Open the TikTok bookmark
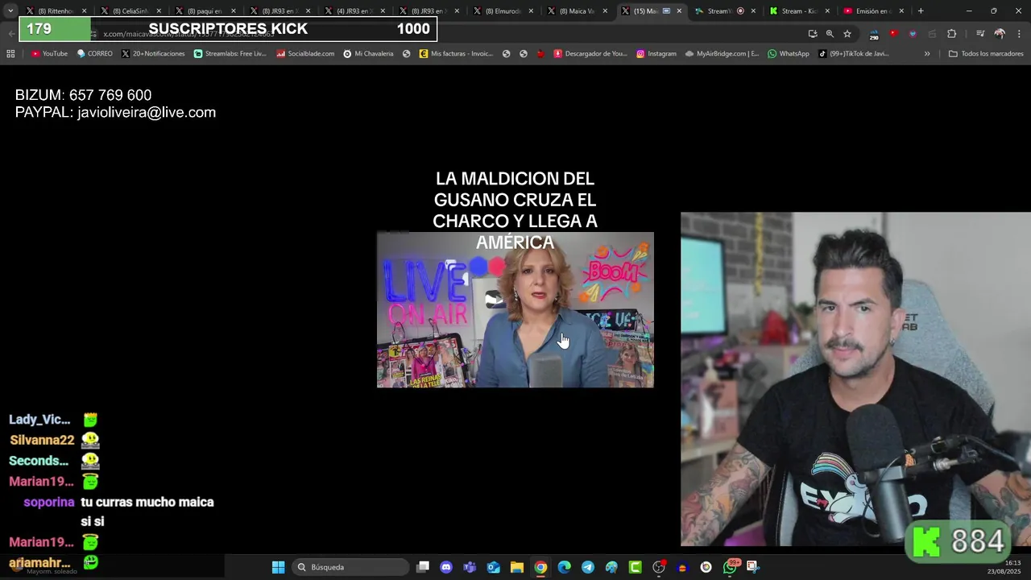1031x580 pixels. pos(854,54)
